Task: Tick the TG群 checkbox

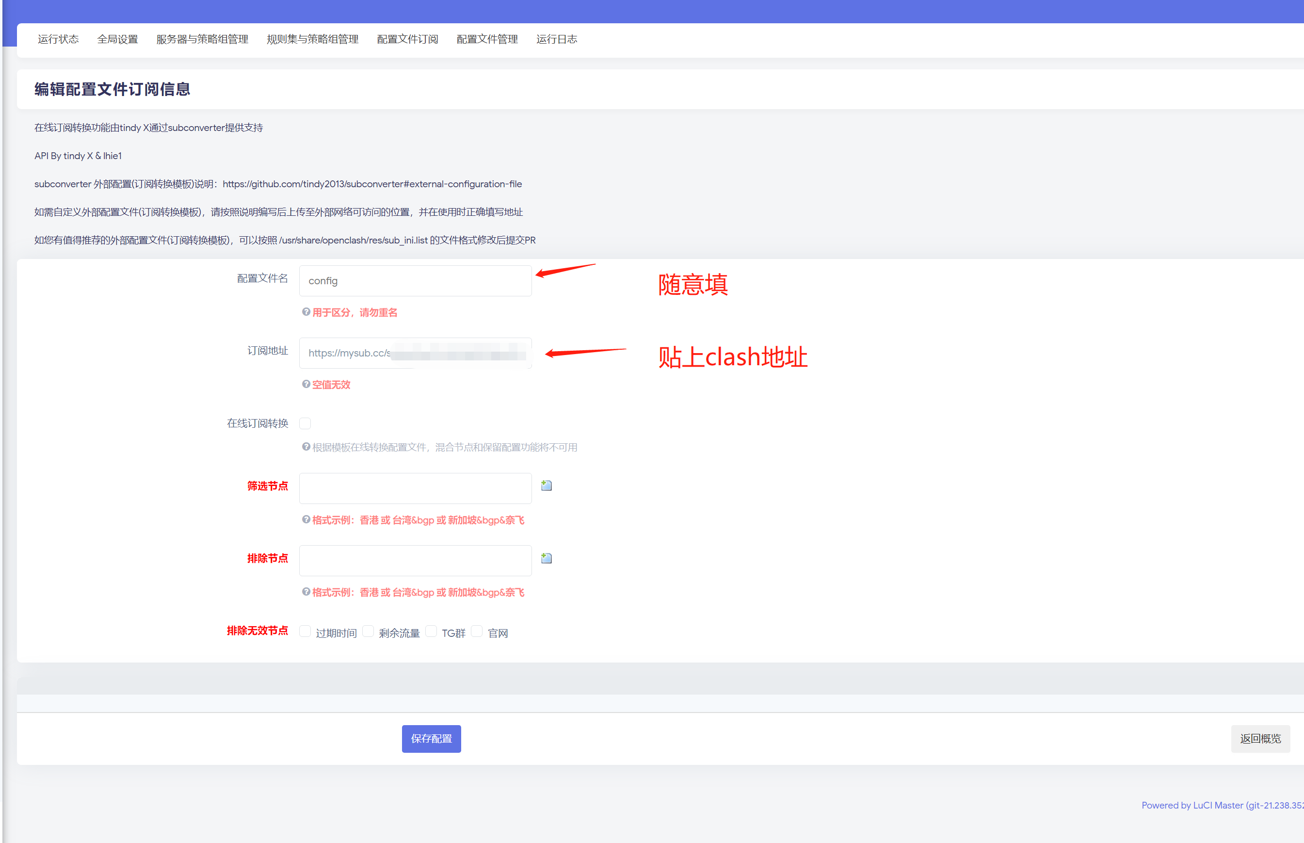Action: tap(431, 631)
